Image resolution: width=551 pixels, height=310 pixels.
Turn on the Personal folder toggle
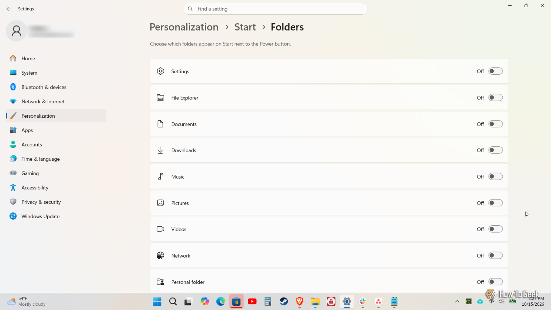click(x=495, y=282)
